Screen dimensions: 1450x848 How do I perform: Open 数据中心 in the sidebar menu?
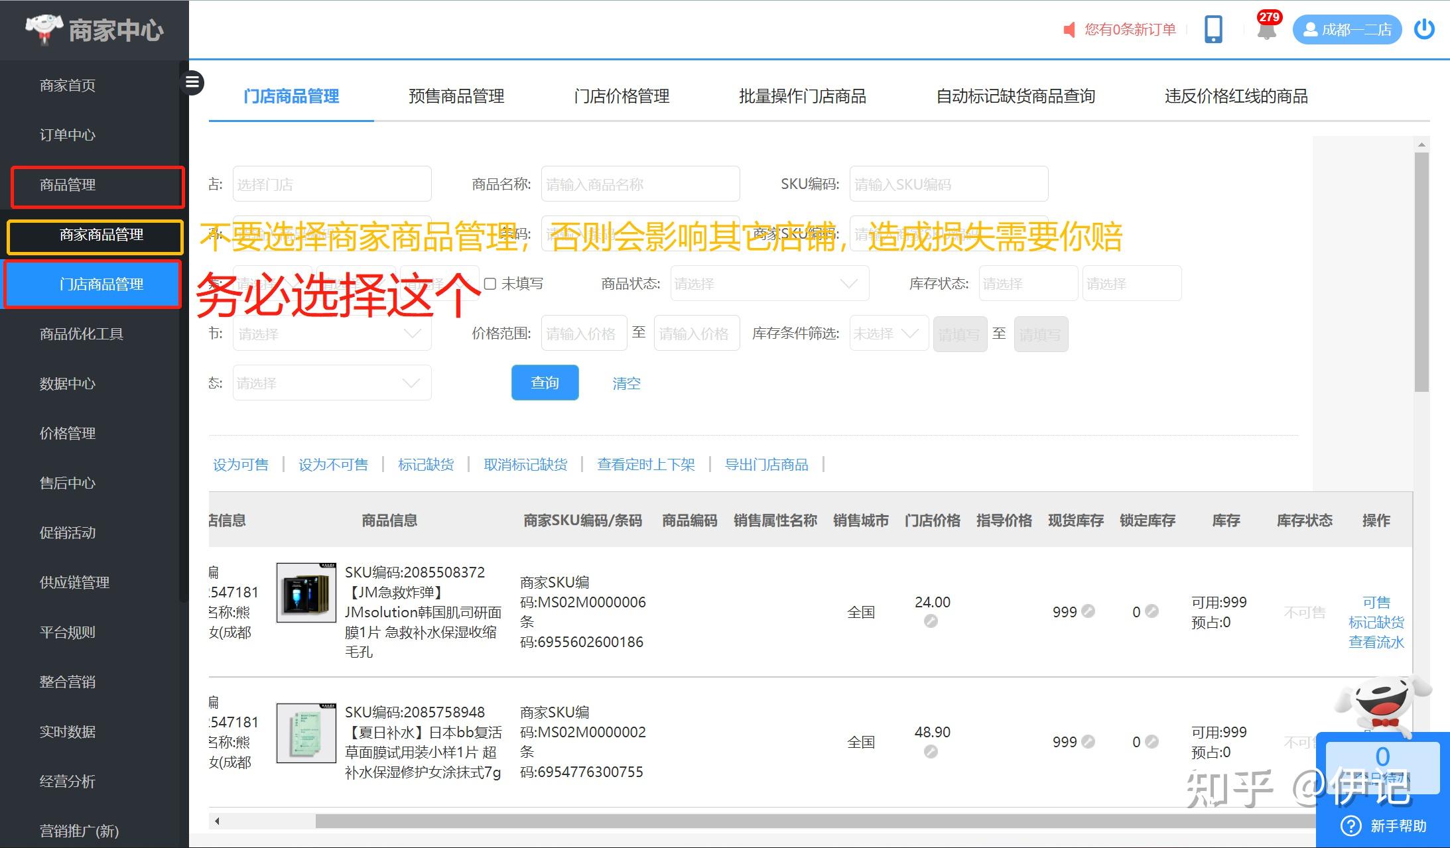pos(67,384)
